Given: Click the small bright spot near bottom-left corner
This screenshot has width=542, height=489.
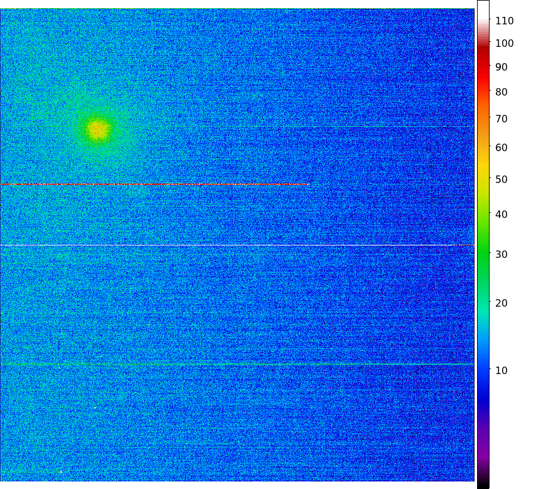Looking at the screenshot, I should (x=59, y=471).
